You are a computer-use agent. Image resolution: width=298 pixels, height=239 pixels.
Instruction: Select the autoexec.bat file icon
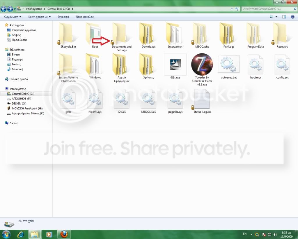click(229, 64)
